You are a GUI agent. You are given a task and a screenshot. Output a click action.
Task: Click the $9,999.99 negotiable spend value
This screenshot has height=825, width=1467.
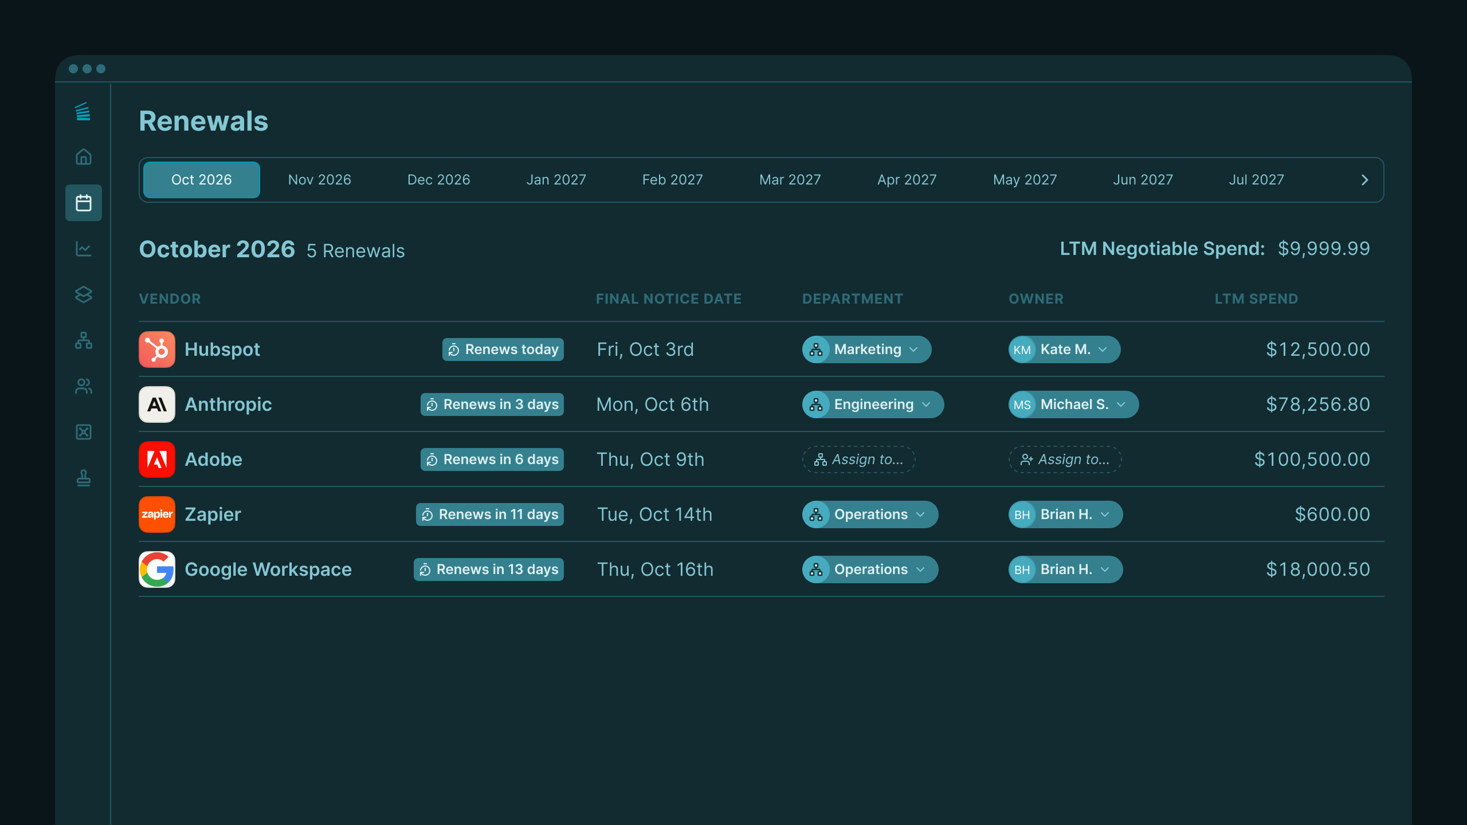point(1324,249)
